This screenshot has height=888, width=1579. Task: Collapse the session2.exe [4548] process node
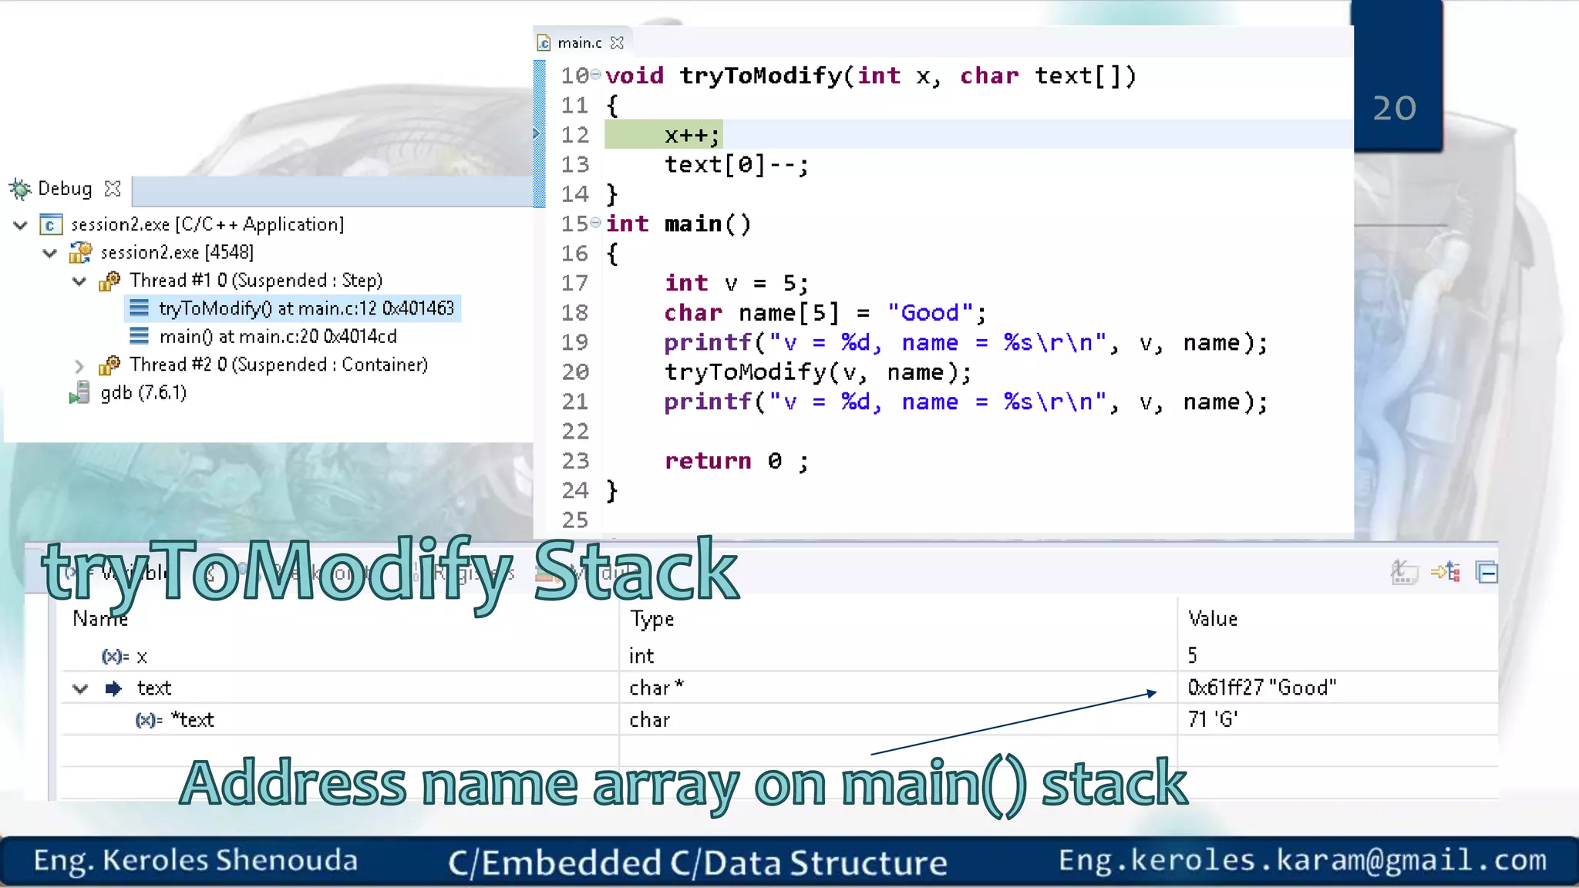coord(50,253)
